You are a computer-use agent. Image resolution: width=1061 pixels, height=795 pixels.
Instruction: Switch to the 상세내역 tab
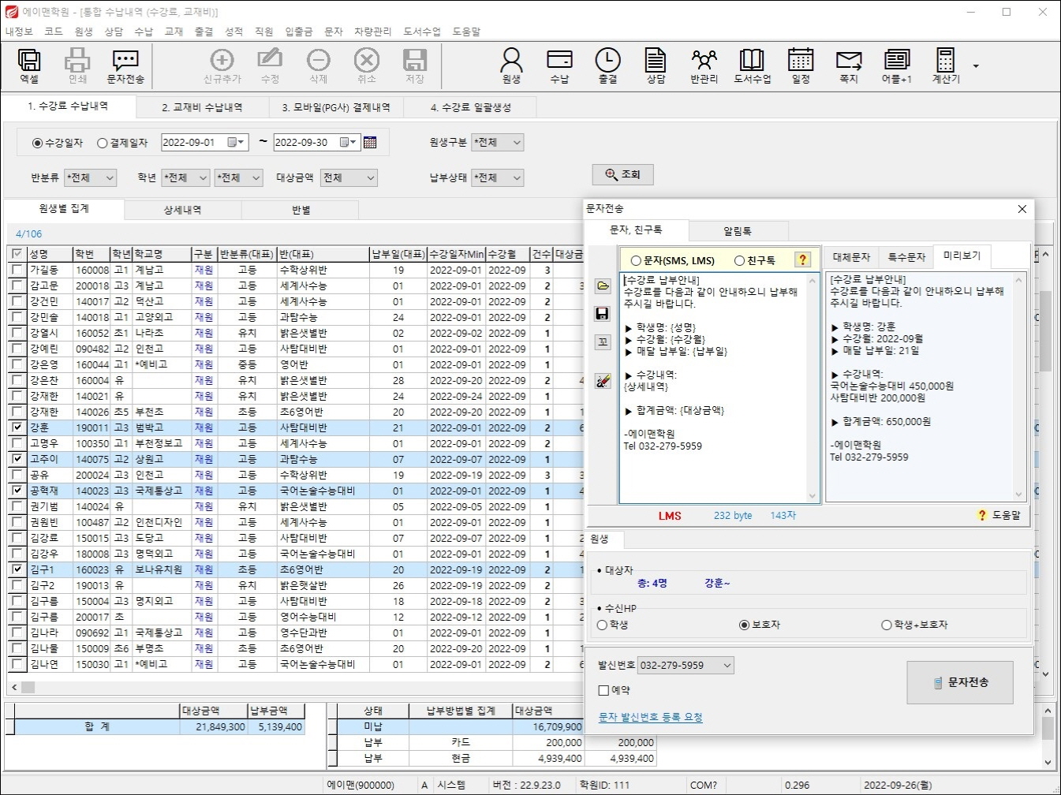pos(182,210)
